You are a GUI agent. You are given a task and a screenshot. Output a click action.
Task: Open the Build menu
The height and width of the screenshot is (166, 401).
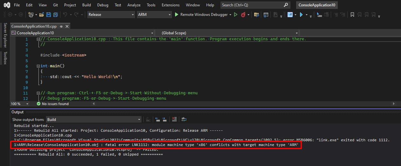tap(86, 5)
